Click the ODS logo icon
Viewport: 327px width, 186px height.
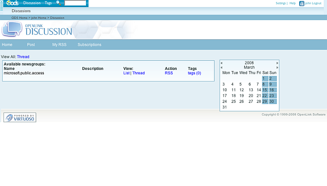point(12,3)
